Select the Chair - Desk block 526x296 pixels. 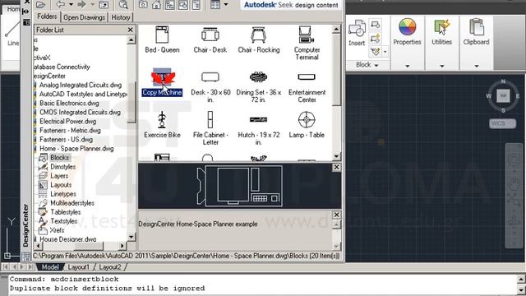tap(210, 39)
